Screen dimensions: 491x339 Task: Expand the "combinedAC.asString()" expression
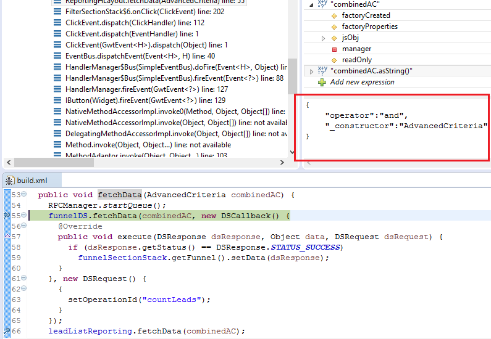pos(311,71)
